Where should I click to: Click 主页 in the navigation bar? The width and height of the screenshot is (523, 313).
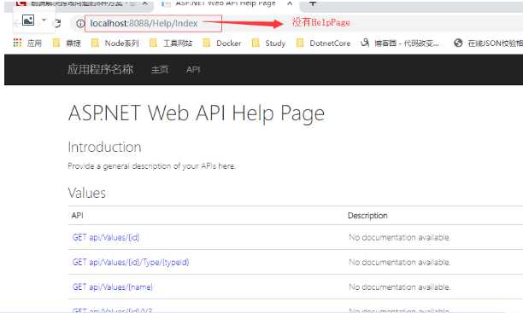(160, 70)
